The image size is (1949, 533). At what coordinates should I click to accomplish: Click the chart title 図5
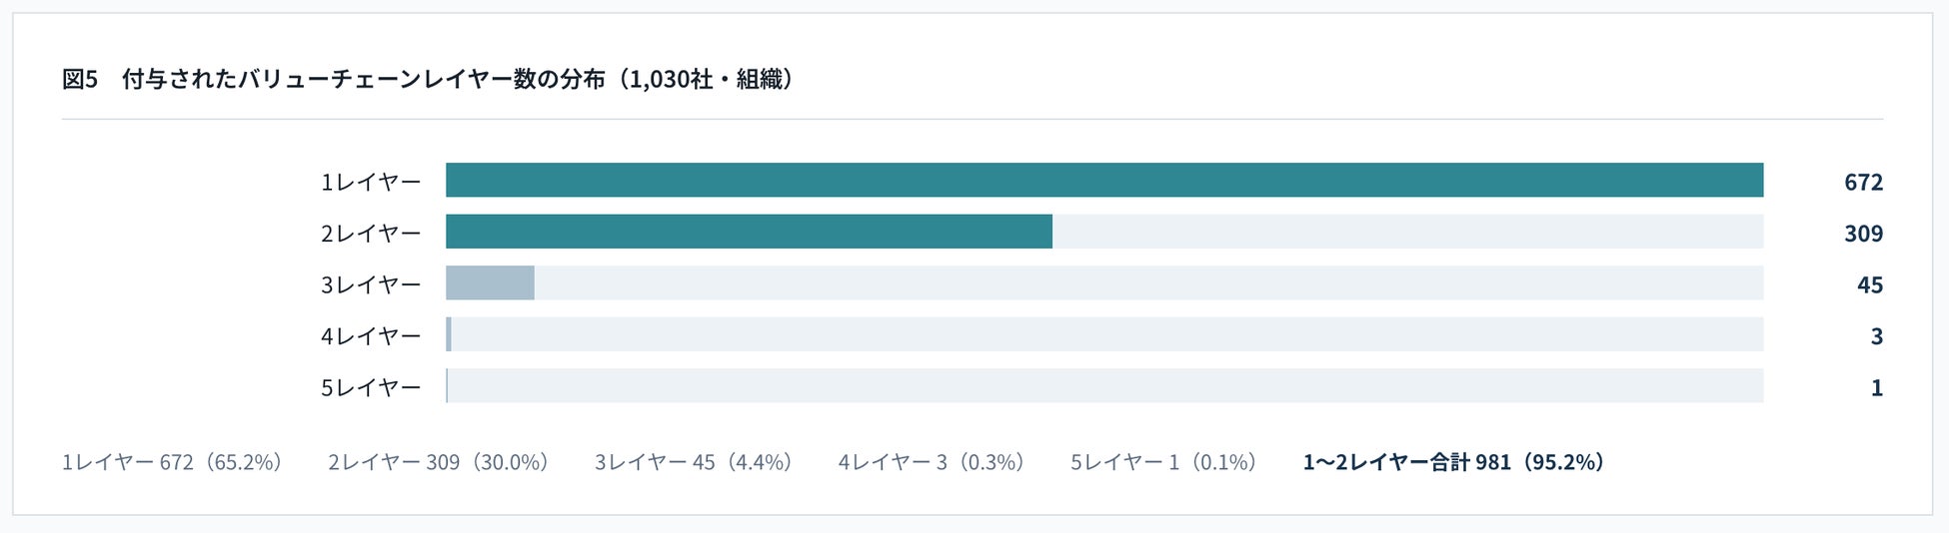coord(80,79)
